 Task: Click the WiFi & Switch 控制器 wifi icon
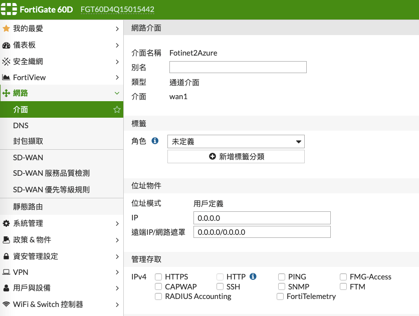tap(6, 304)
